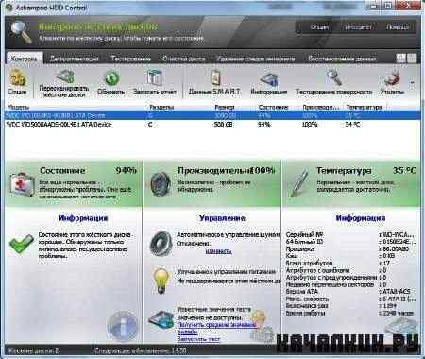
Task: Click the round blue info button
Action: point(123,326)
